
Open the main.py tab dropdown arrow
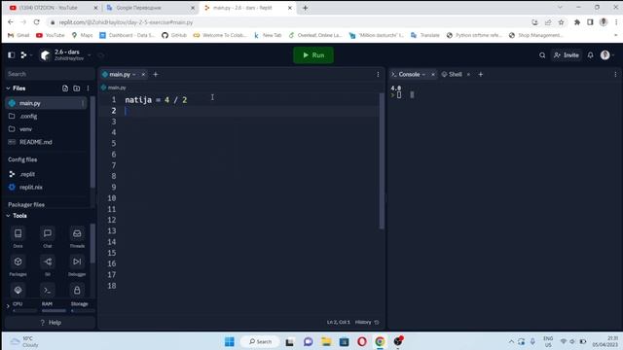click(134, 74)
